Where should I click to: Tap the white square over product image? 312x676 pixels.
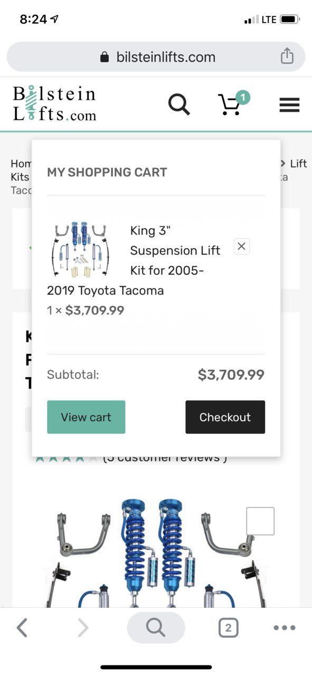point(260,521)
